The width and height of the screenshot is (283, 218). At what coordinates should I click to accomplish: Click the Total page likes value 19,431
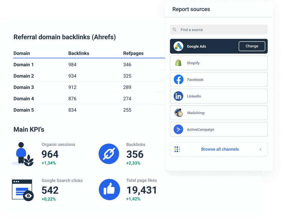pyautogui.click(x=142, y=190)
